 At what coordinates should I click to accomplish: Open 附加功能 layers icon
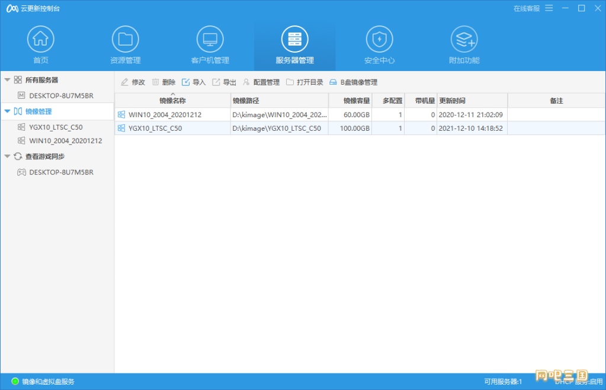pyautogui.click(x=464, y=40)
